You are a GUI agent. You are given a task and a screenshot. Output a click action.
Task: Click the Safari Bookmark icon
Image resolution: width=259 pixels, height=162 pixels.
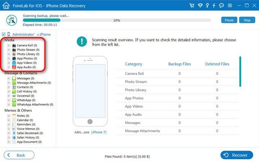click(14, 133)
